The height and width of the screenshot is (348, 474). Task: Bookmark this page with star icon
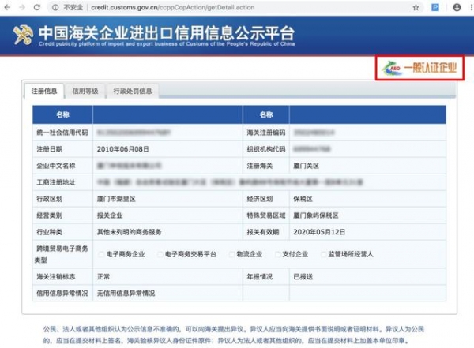(416, 6)
